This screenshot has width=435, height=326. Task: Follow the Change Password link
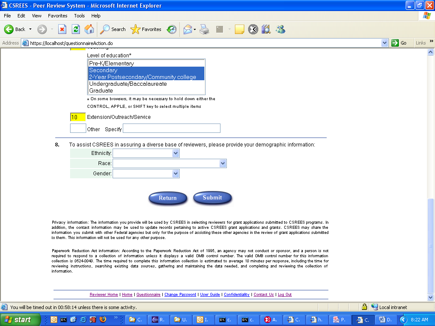[x=180, y=295]
